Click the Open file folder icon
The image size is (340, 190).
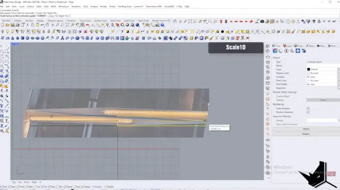8,25
